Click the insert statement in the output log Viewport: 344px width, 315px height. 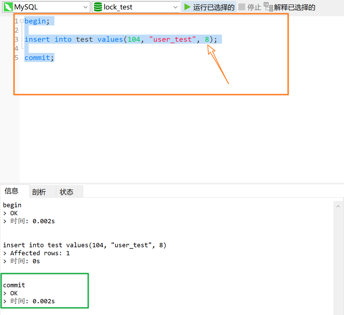pyautogui.click(x=84, y=245)
